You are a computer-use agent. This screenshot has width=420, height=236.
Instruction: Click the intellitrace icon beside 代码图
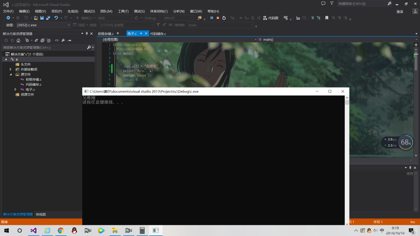pos(286,18)
